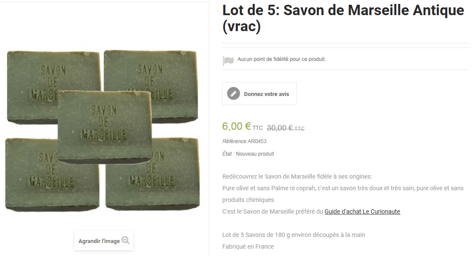The width and height of the screenshot is (474, 256).
Task: Click the center soap bar in the photo
Action: 105,127
